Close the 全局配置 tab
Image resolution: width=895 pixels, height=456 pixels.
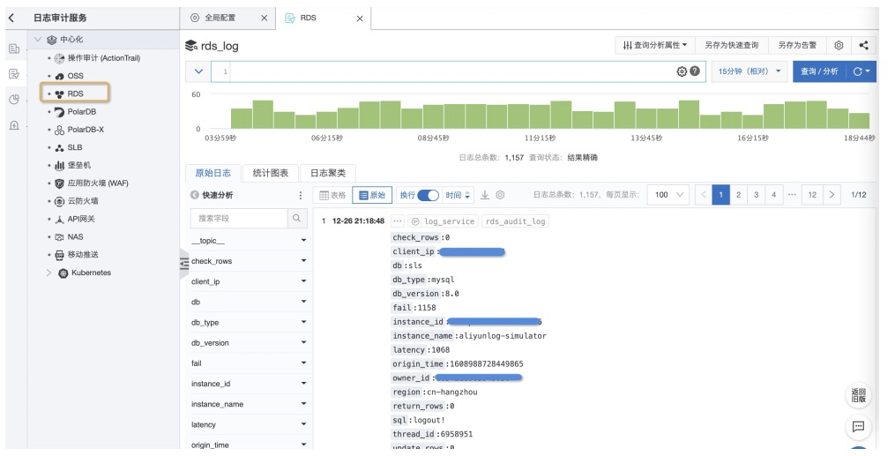[x=264, y=19]
